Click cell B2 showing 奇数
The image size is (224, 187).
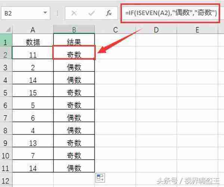click(x=74, y=52)
